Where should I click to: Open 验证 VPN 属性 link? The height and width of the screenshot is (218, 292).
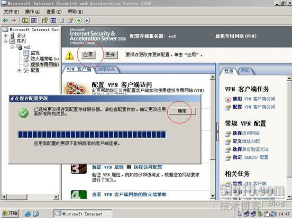[108, 167]
